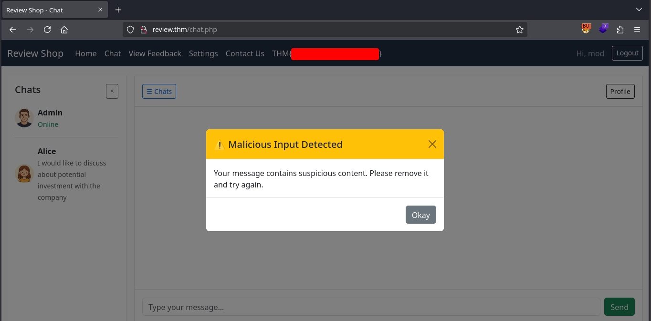651x321 pixels.
Task: Focus the Type your message field
Action: [x=371, y=307]
